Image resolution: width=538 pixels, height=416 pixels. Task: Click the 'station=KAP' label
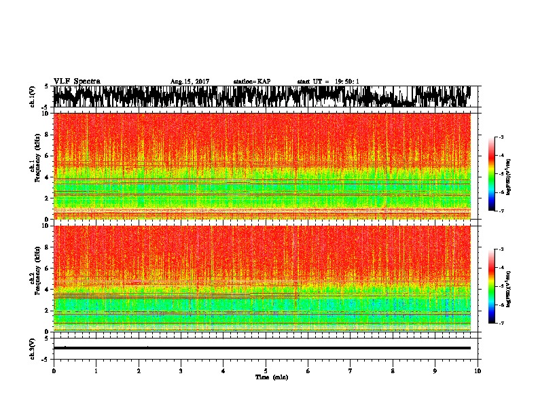[252, 82]
